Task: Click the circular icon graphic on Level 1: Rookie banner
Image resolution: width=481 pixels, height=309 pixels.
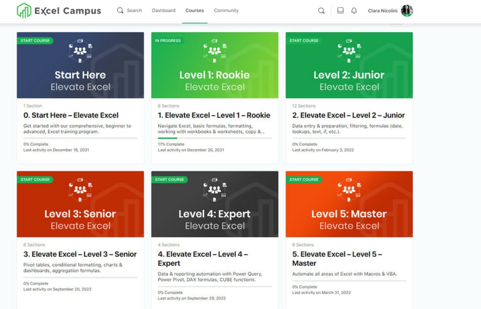Action: [215, 50]
